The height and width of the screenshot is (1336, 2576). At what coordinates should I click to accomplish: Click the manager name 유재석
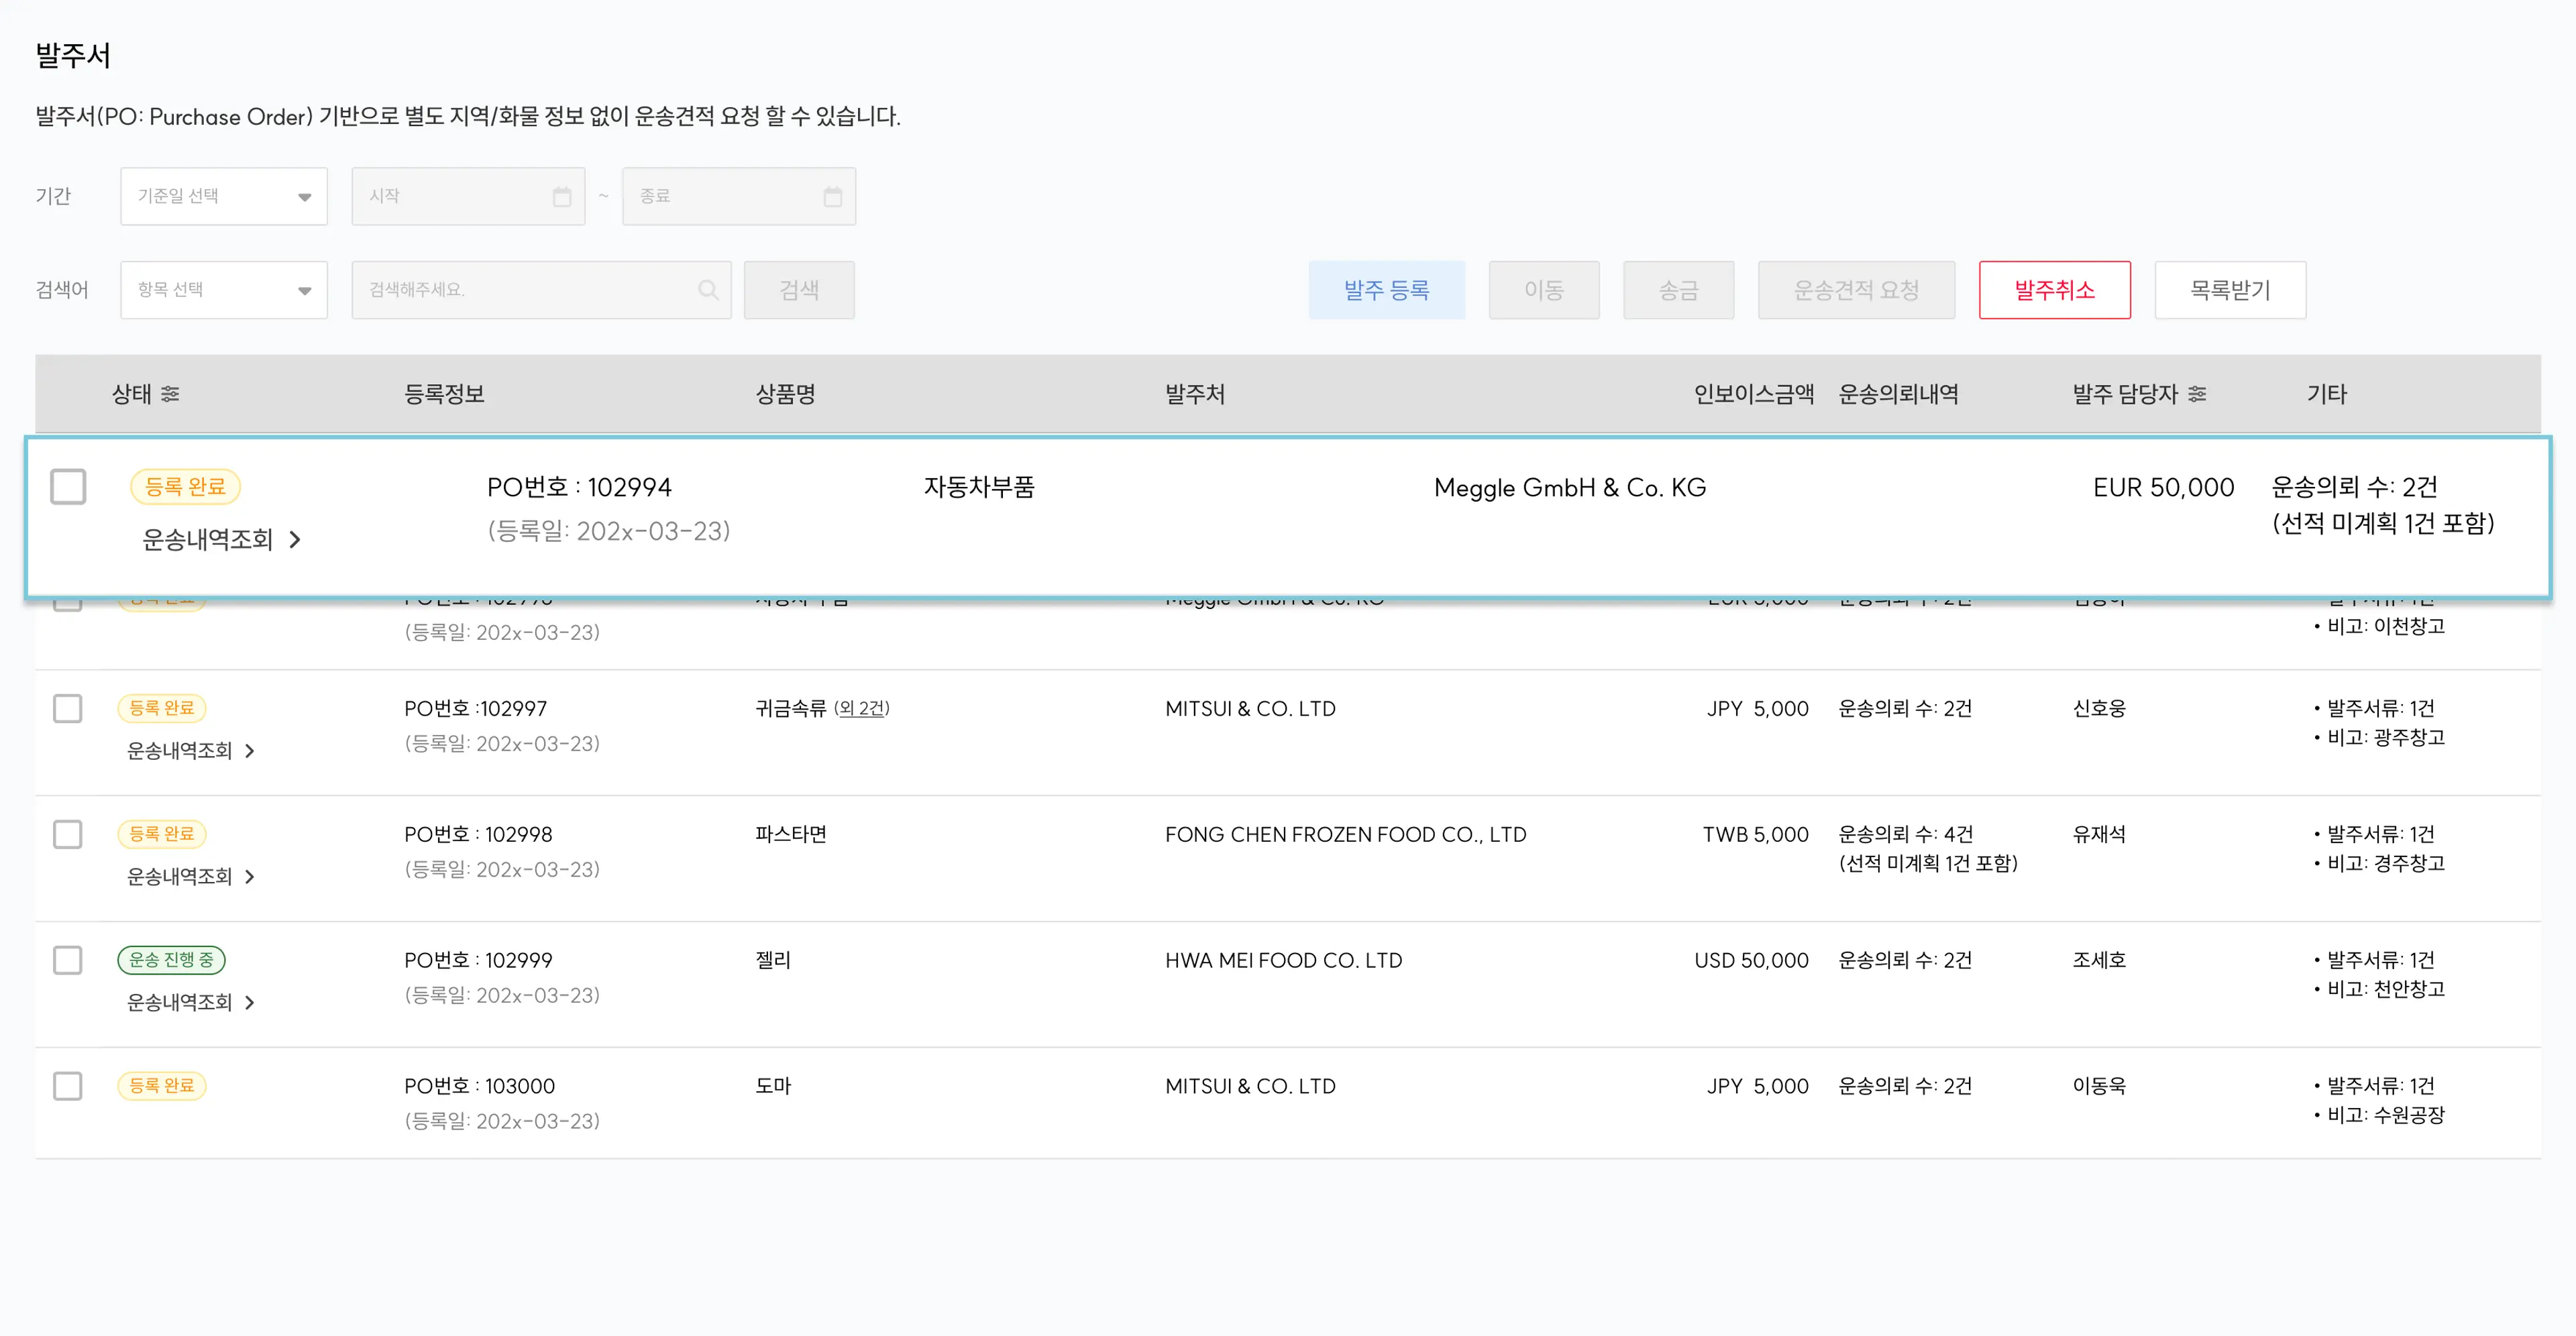click(2099, 835)
